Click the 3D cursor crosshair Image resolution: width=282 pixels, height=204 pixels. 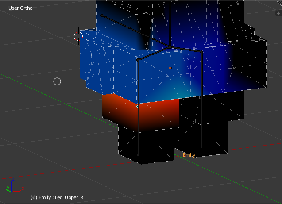(78, 36)
